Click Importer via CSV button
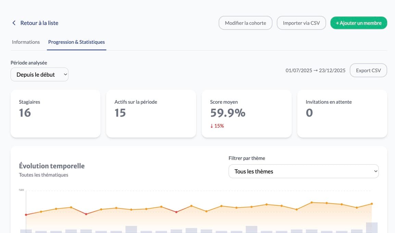The image size is (395, 233). pyautogui.click(x=301, y=23)
